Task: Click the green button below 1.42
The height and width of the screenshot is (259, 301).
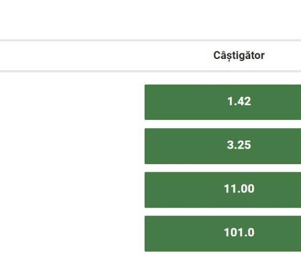Action: (x=223, y=146)
